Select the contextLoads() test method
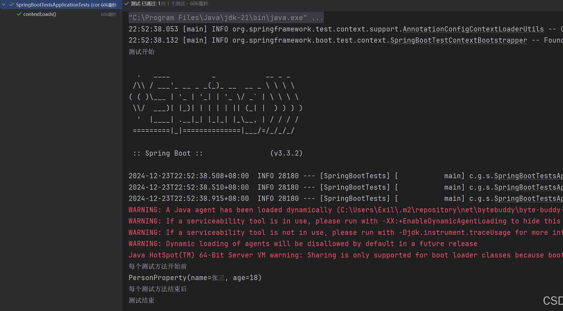The image size is (563, 311). point(39,14)
